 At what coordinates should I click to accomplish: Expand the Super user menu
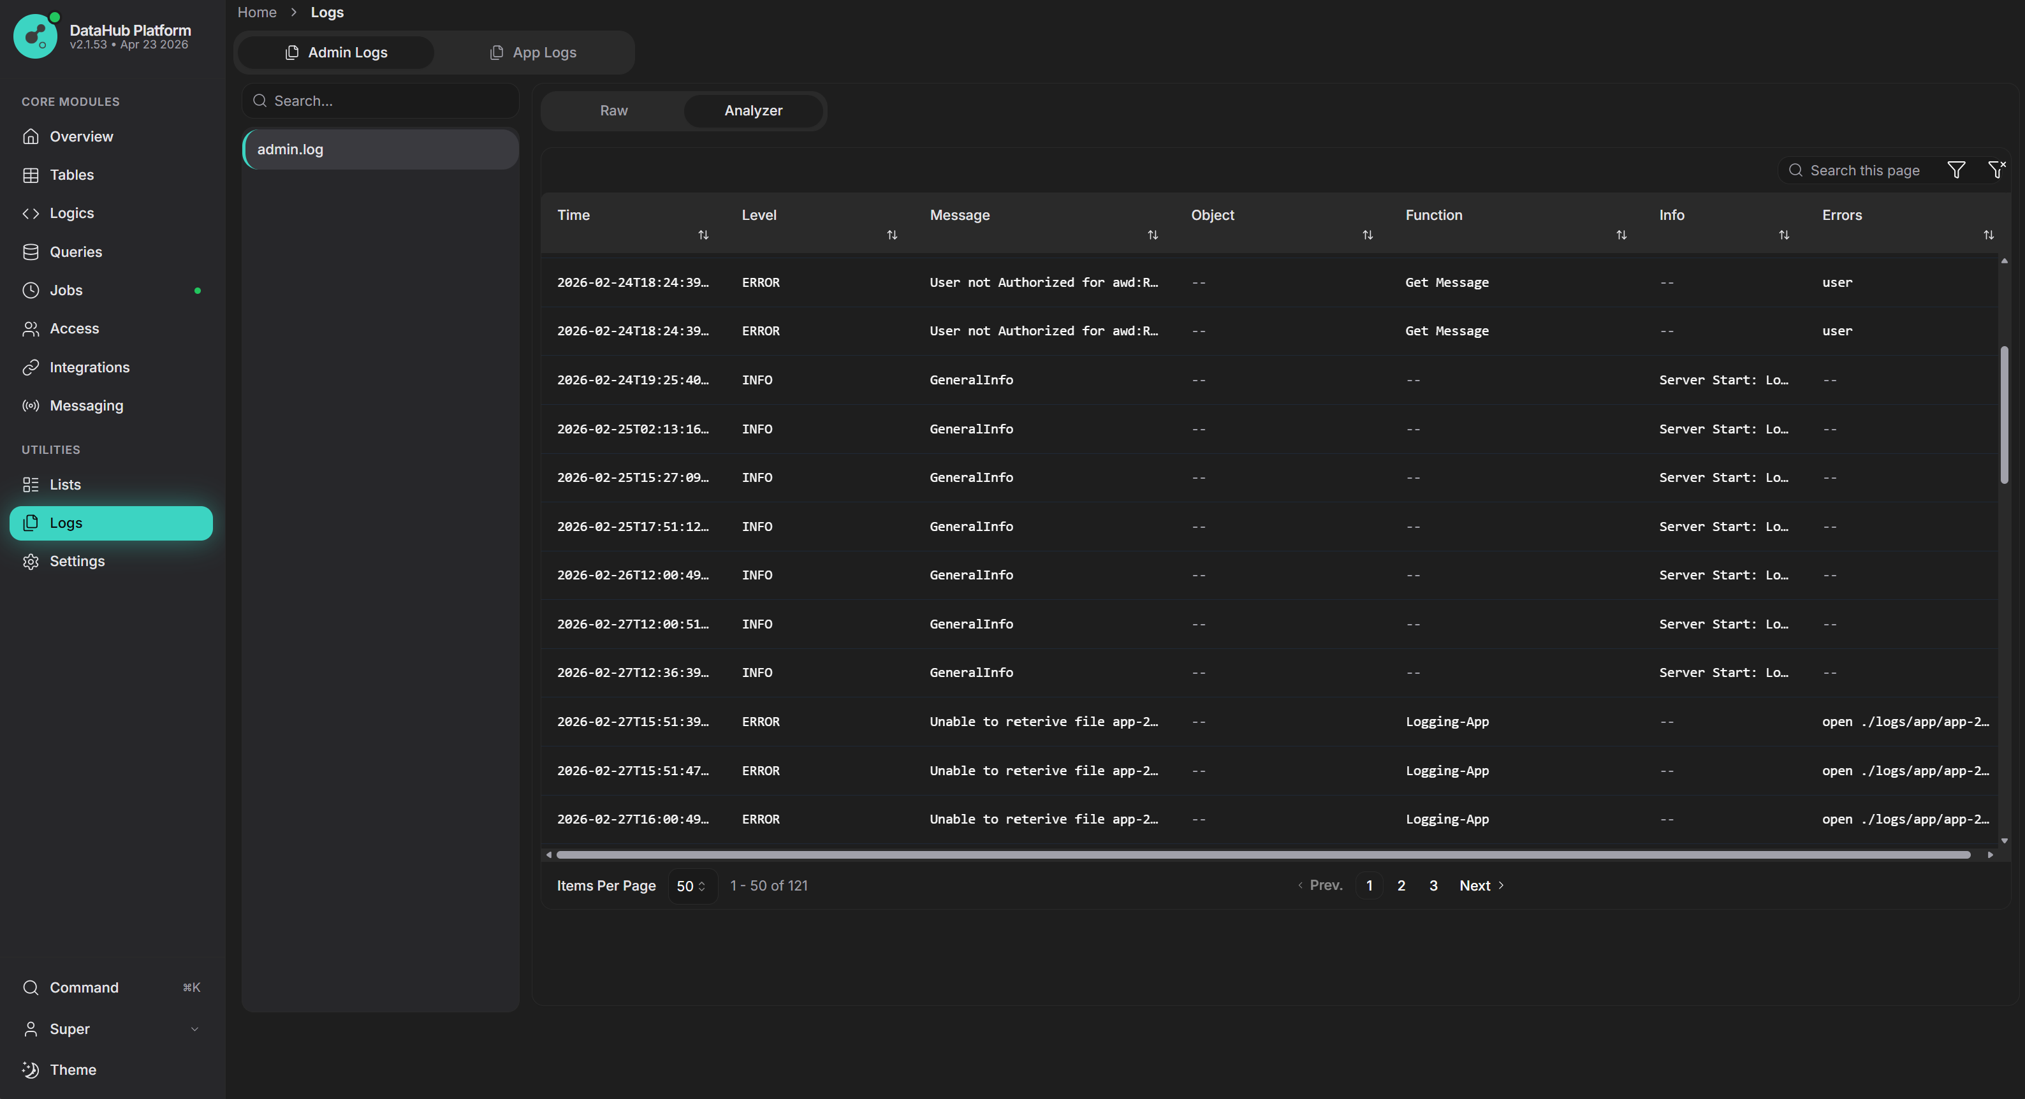pyautogui.click(x=111, y=1028)
